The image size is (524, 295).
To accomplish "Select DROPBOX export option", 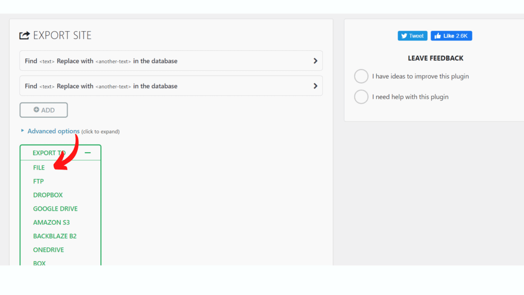I will (x=48, y=195).
